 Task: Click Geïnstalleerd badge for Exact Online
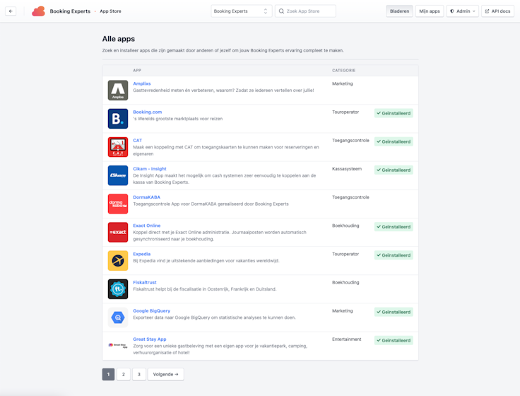coord(394,227)
